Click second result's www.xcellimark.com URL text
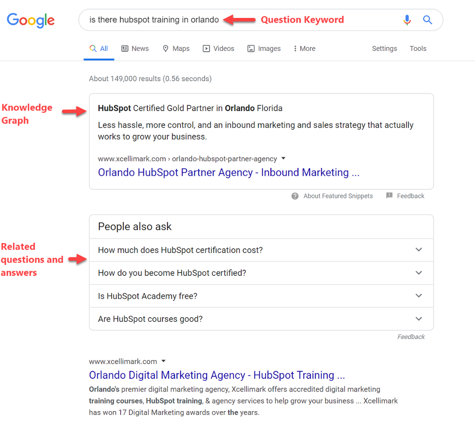475x423 pixels. click(x=123, y=361)
